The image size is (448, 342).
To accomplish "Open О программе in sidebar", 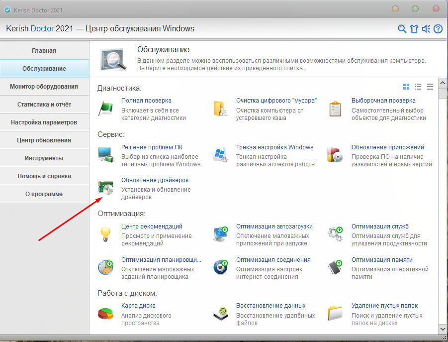I will [x=44, y=194].
